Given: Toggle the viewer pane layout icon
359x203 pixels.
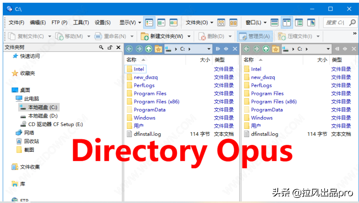Looking at the screenshot, I should [x=311, y=22].
